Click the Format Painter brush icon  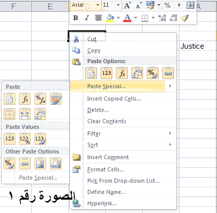click(x=185, y=17)
